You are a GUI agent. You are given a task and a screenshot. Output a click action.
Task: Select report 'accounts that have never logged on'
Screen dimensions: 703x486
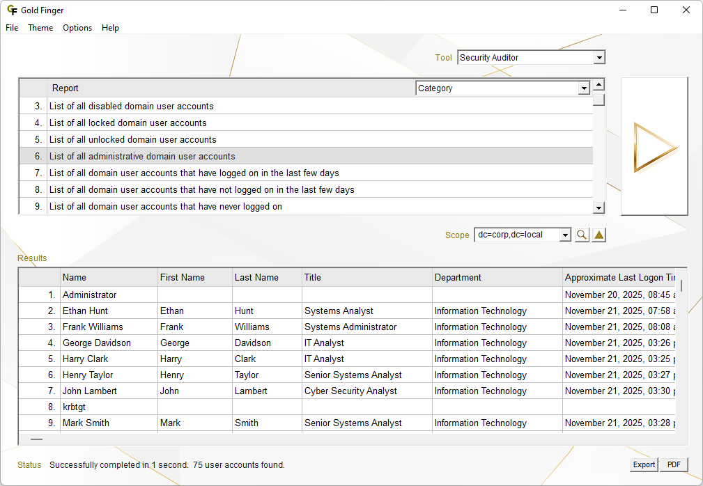(x=306, y=206)
